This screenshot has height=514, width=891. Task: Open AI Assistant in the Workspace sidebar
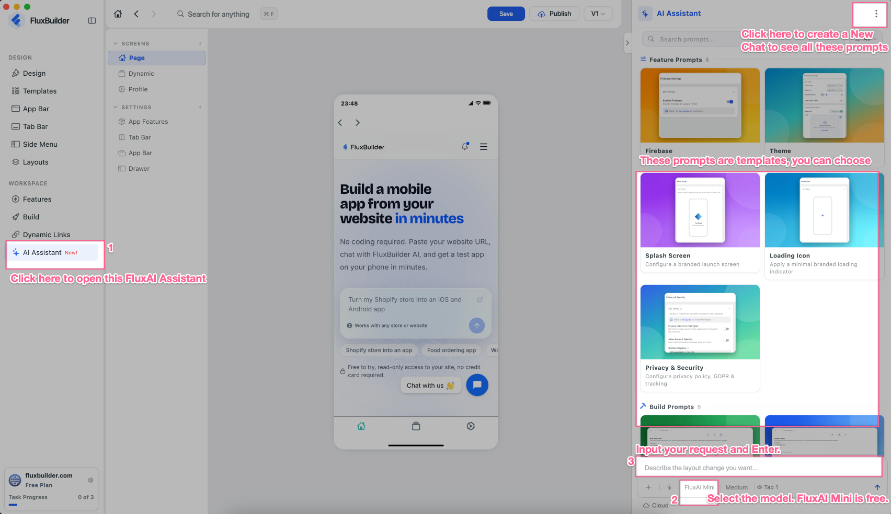pyautogui.click(x=52, y=253)
